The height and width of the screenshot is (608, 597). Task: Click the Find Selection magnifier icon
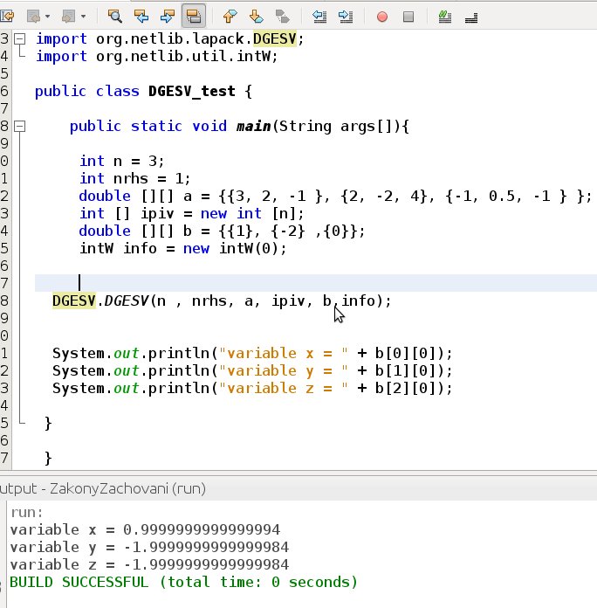click(x=114, y=17)
